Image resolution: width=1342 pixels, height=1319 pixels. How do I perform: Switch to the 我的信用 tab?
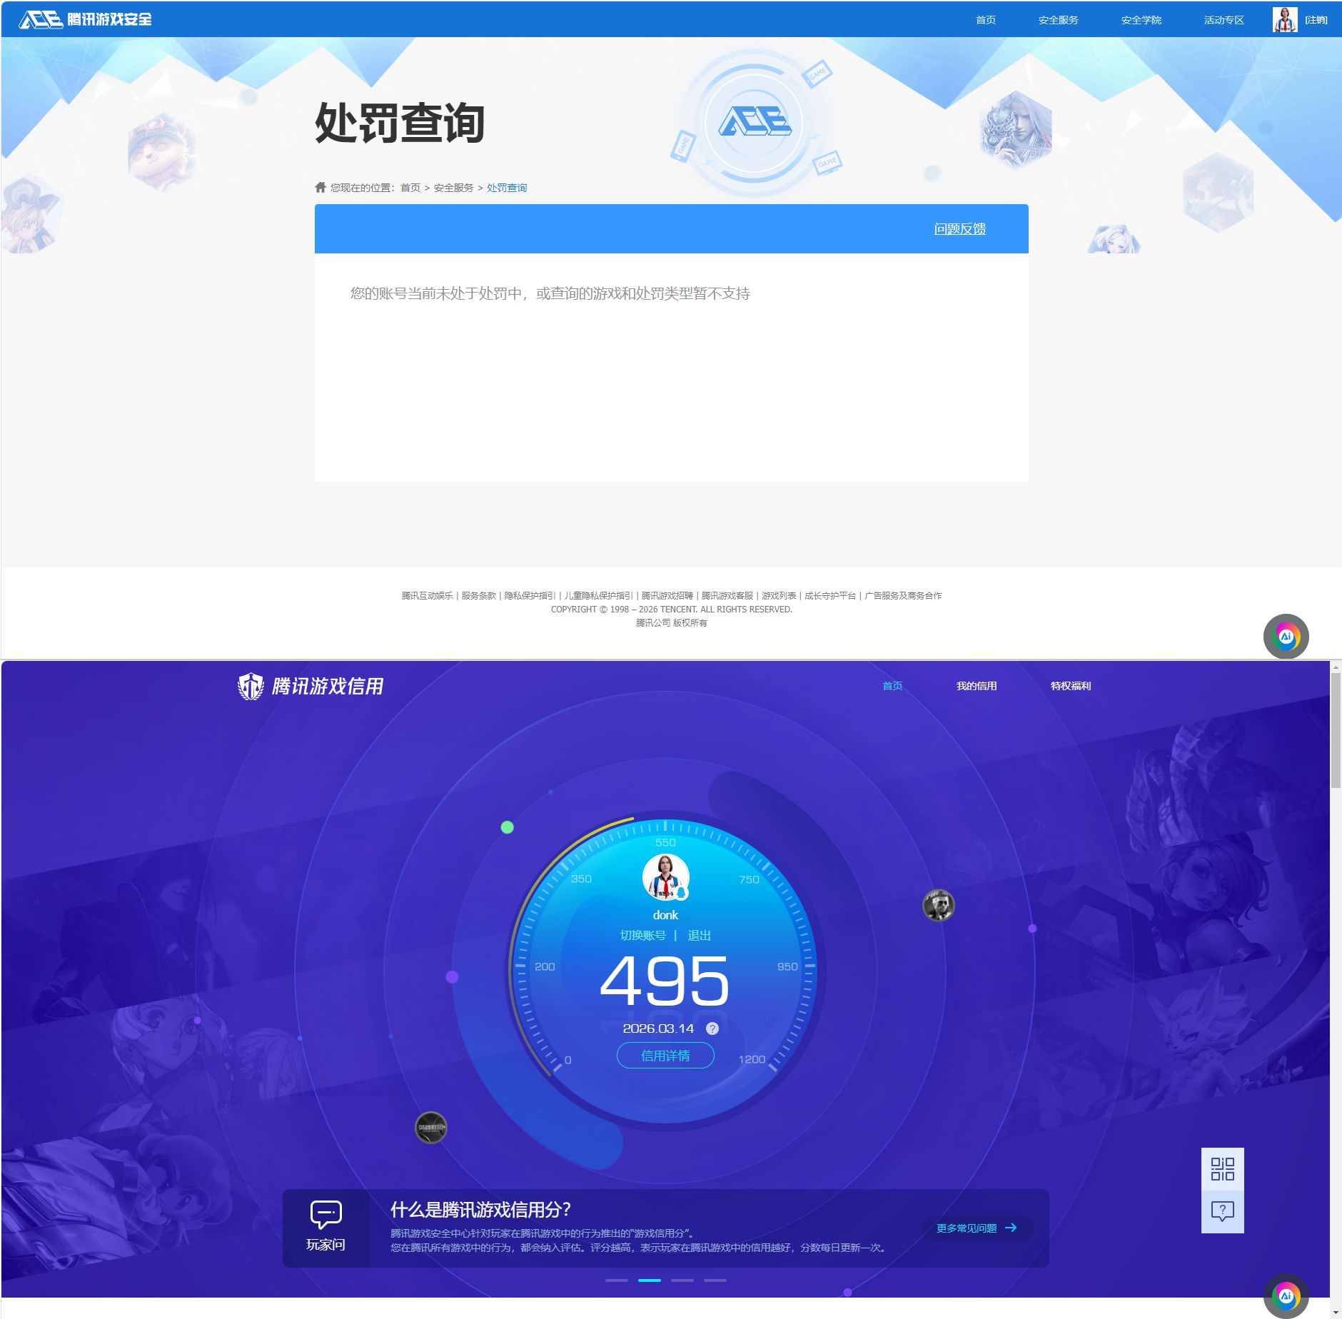point(977,685)
